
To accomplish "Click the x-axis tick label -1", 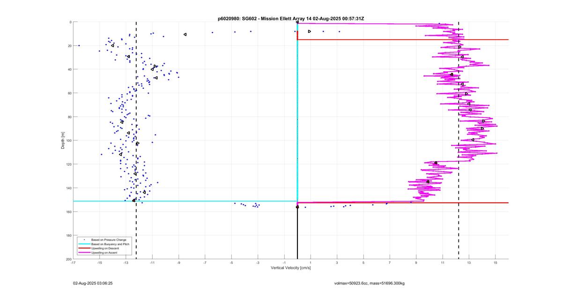I will tap(284, 263).
